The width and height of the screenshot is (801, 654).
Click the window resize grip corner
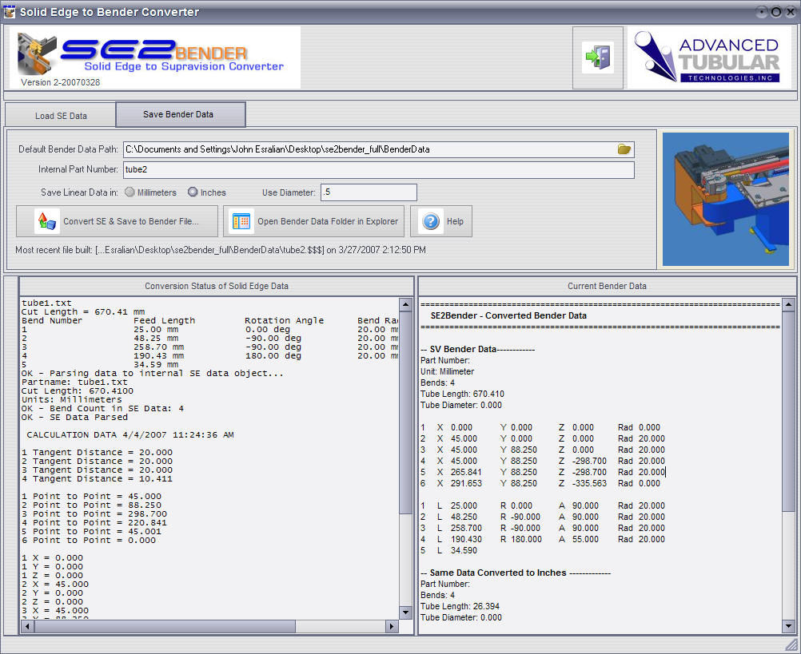(790, 644)
